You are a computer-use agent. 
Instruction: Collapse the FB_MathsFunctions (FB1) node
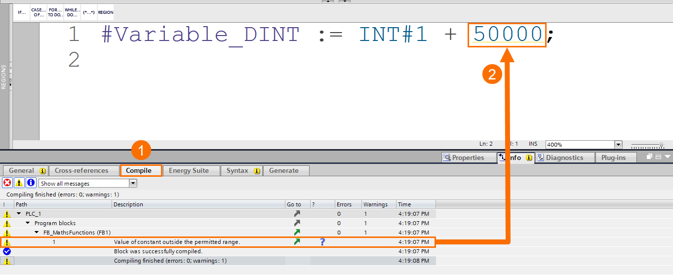click(37, 233)
